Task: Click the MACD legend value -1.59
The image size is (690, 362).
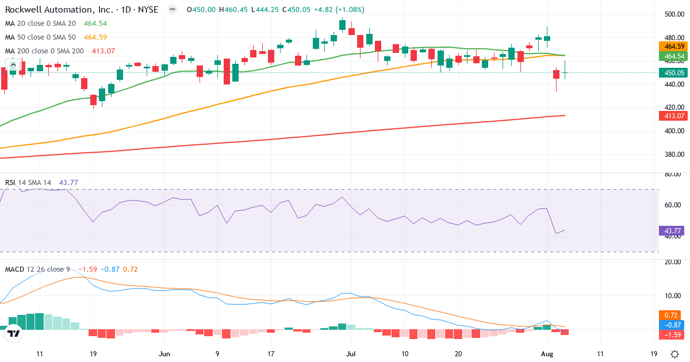Action: pyautogui.click(x=89, y=269)
